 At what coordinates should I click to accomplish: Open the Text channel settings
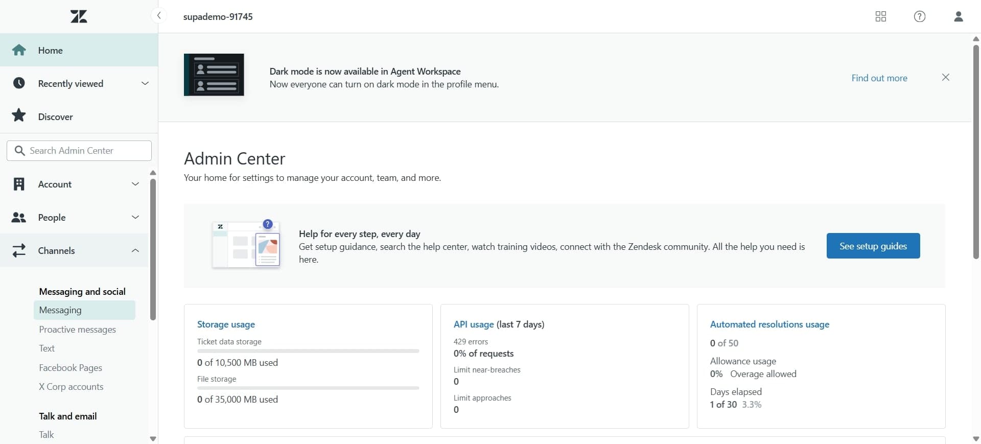click(46, 348)
